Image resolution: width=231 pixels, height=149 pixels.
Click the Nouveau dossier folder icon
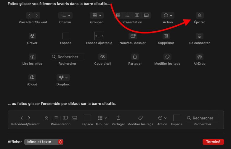tap(133, 36)
